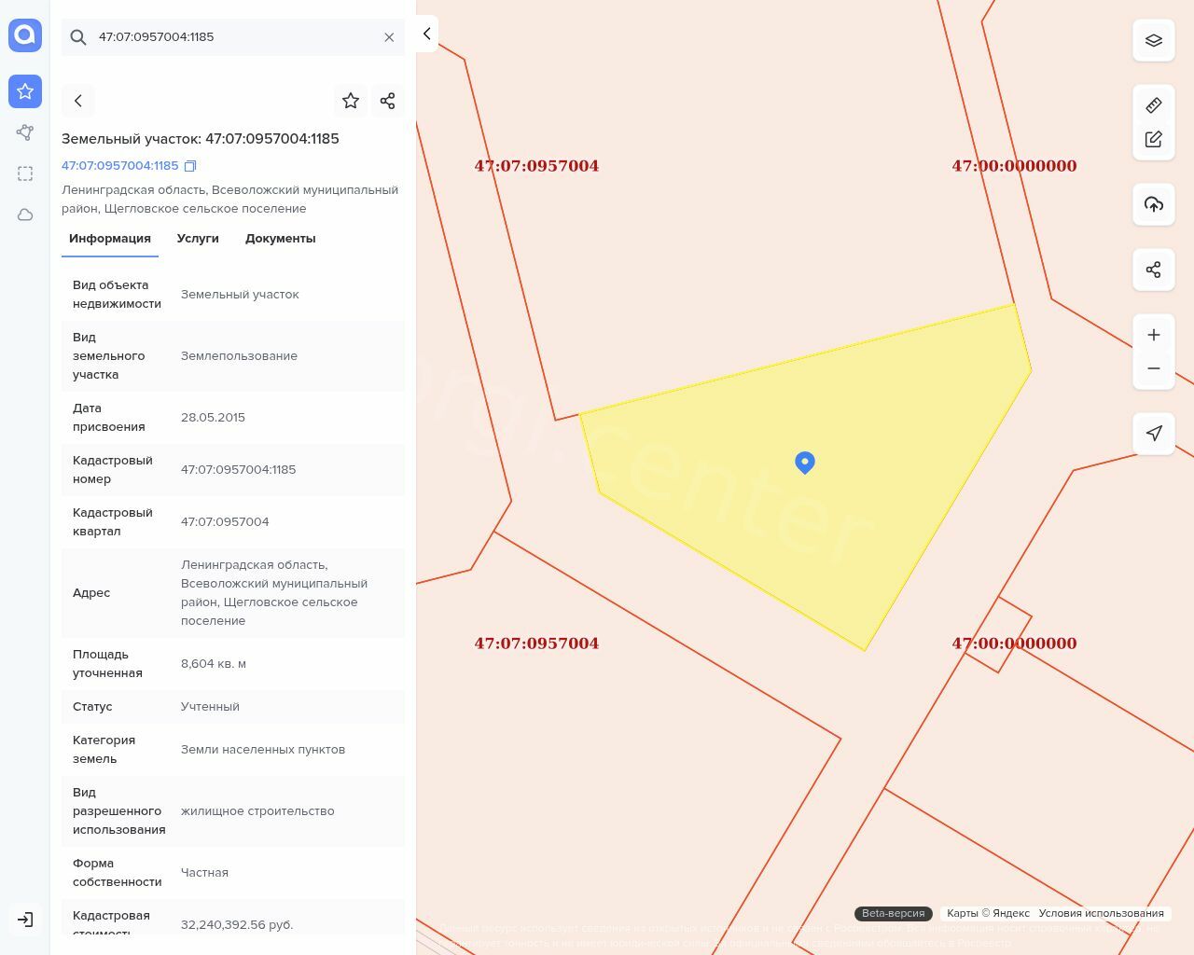Clear the cadastral number search field
1194x955 pixels.
pyautogui.click(x=389, y=37)
